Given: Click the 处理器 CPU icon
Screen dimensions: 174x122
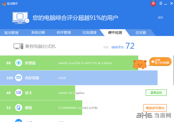Looking at the screenshot, I should pos(19,63).
